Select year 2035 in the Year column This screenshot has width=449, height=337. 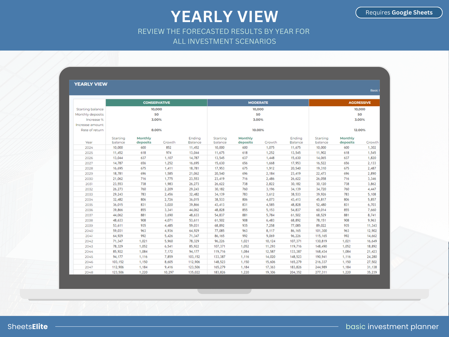tap(89, 205)
